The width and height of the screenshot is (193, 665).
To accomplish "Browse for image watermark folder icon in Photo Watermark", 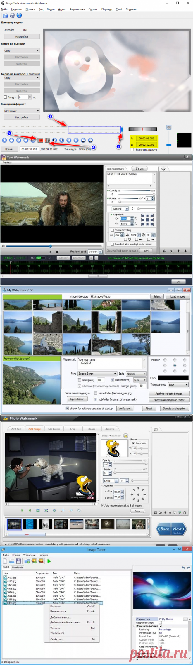I will [x=126, y=436].
